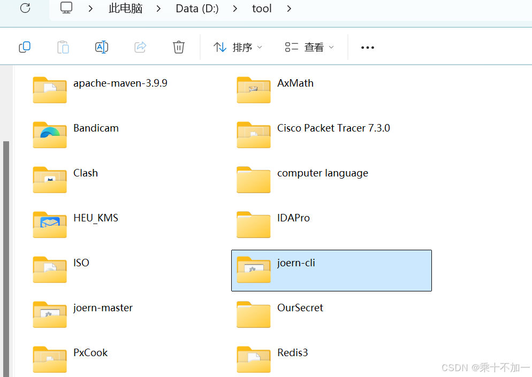Click the Delete trash icon
Viewport: 532px width, 377px height.
[178, 47]
